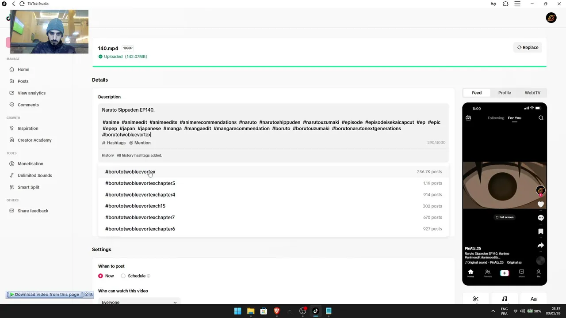
Task: Open Comments in the sidebar
Action: click(x=28, y=105)
